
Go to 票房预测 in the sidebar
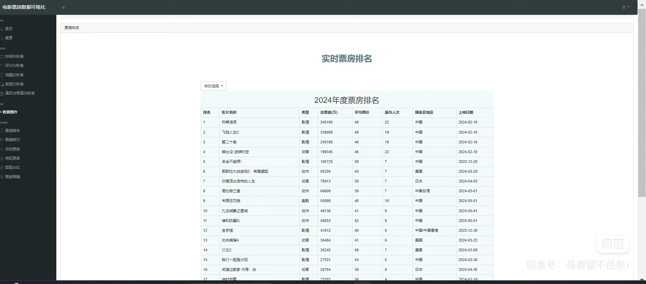point(12,177)
